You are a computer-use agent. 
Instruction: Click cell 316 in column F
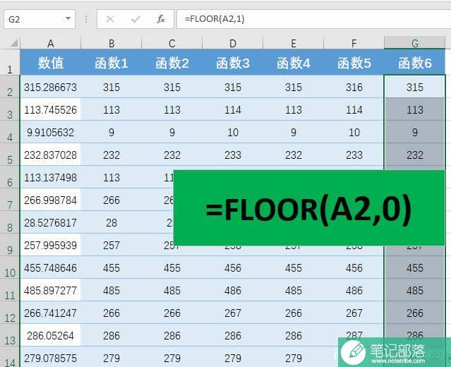point(354,87)
